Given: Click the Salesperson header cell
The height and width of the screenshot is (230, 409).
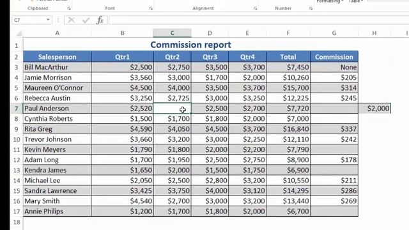Looking at the screenshot, I should [57, 57].
